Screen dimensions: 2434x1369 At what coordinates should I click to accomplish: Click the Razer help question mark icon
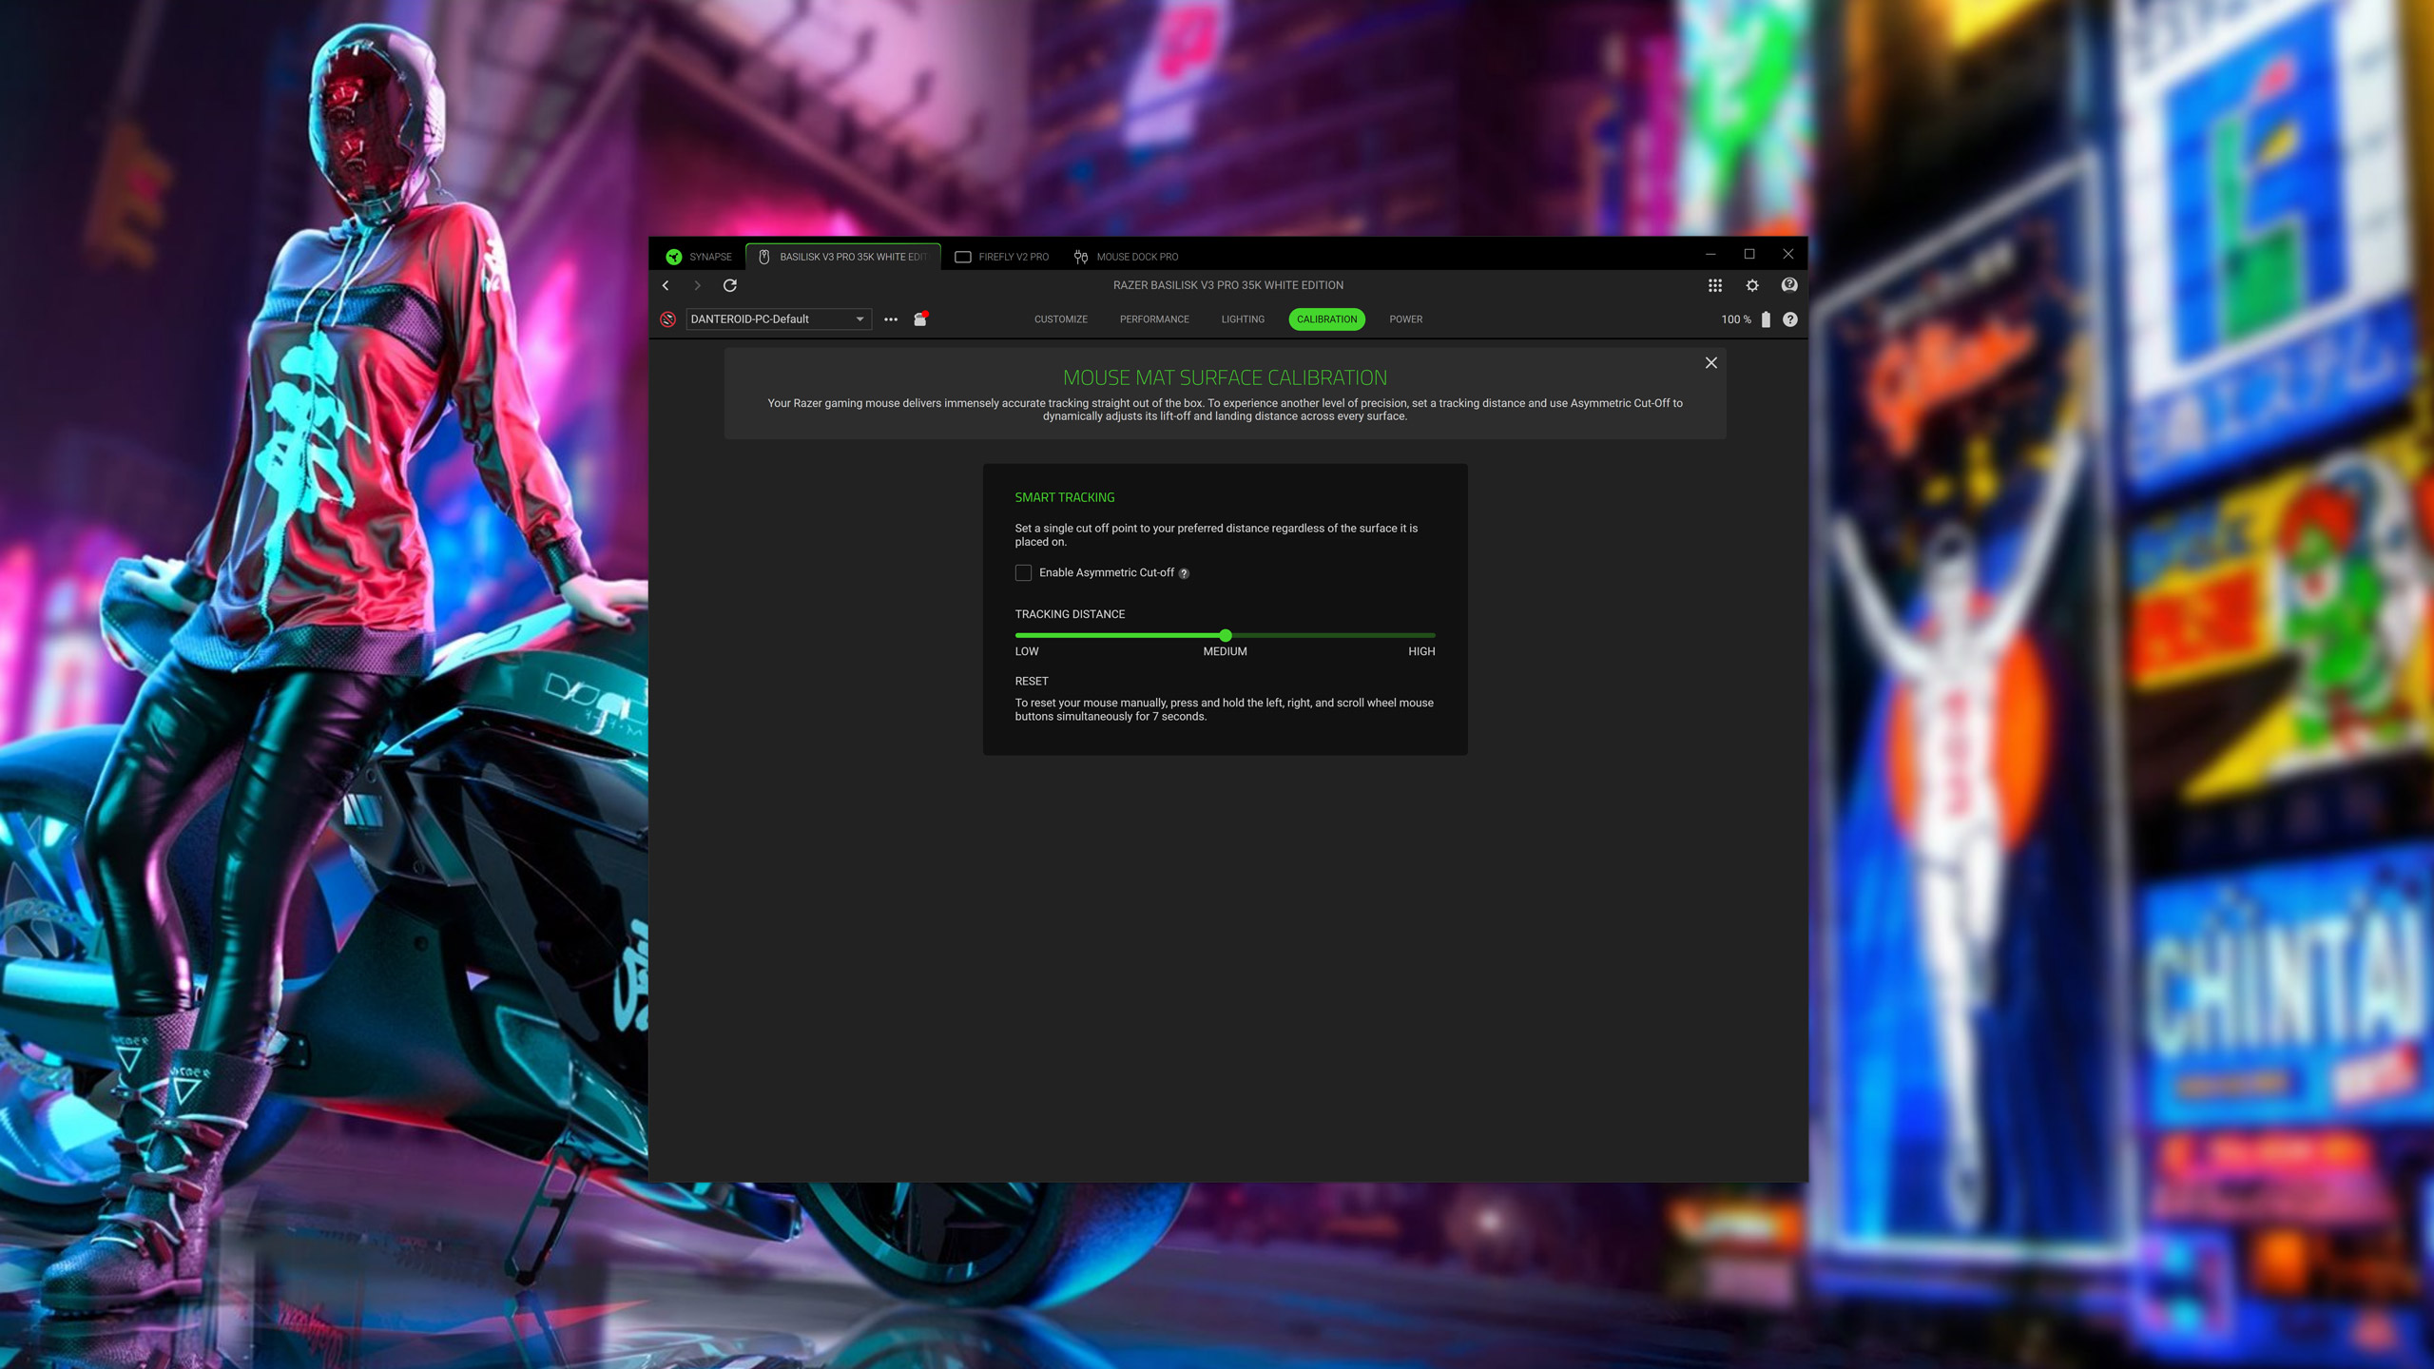point(1788,284)
